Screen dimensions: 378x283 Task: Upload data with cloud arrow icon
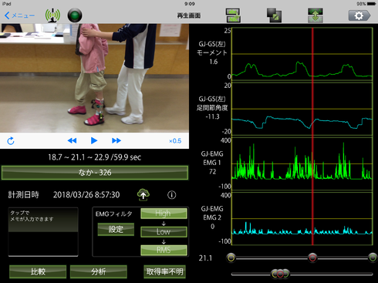(143, 194)
